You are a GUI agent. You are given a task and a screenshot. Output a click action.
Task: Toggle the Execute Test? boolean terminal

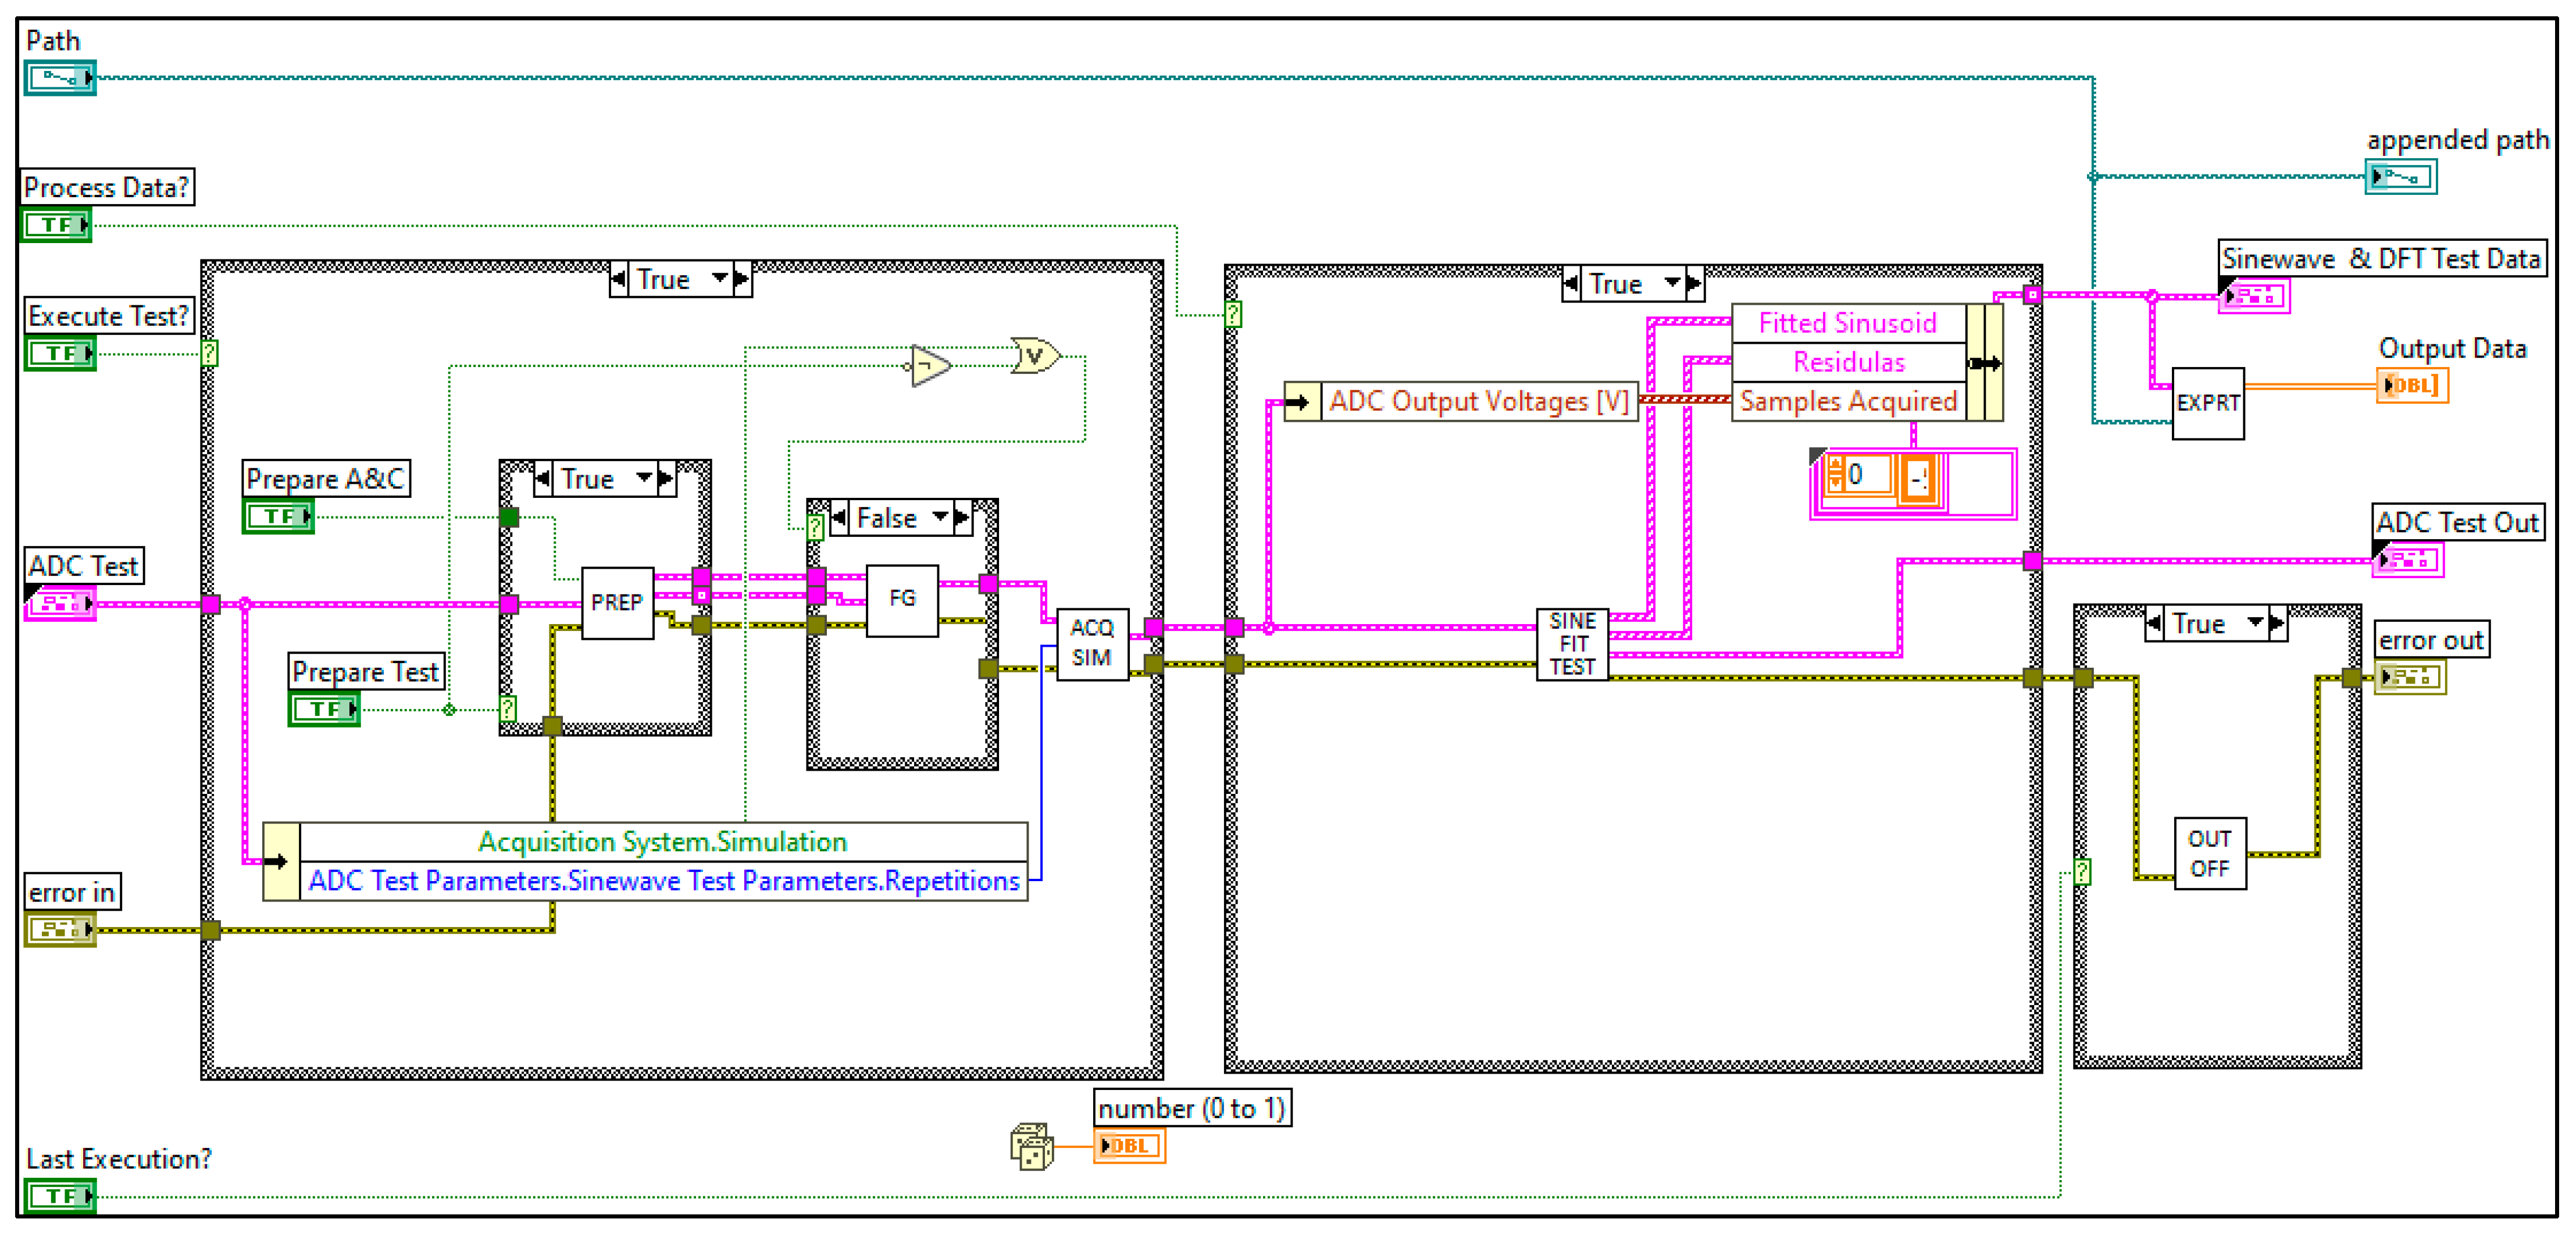(x=60, y=353)
